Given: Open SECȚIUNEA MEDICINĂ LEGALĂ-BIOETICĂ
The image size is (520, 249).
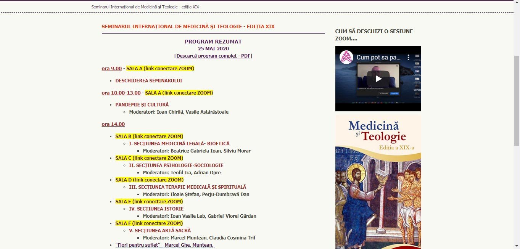Looking at the screenshot, I should (x=180, y=143).
